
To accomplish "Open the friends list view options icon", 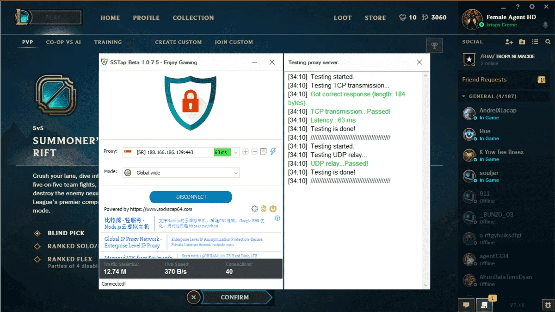I will pos(535,42).
